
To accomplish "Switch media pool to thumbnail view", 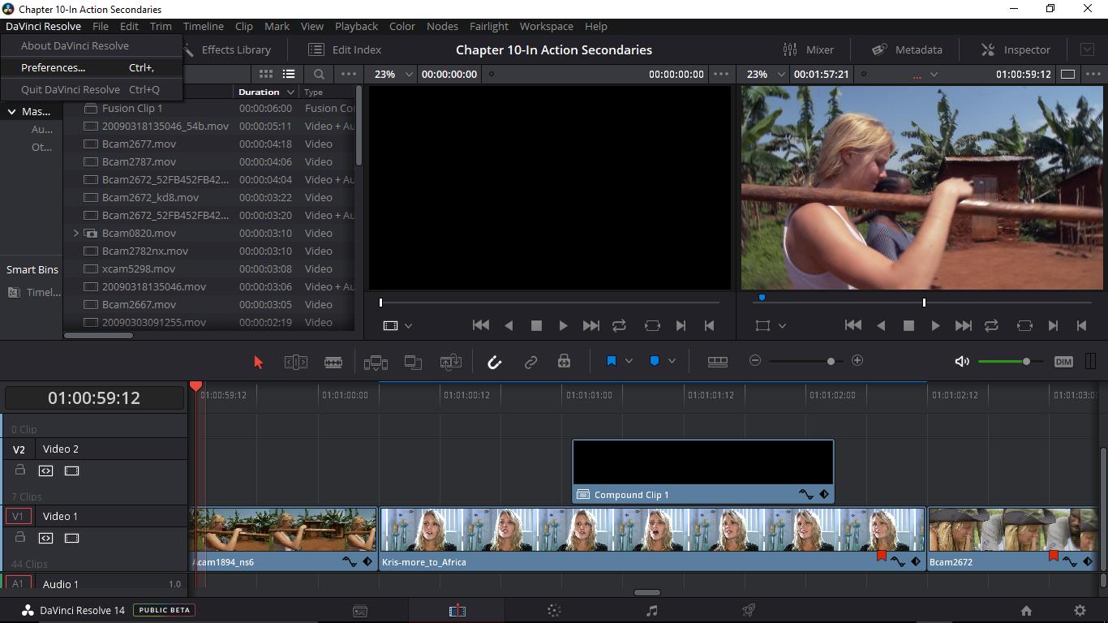I will click(266, 74).
